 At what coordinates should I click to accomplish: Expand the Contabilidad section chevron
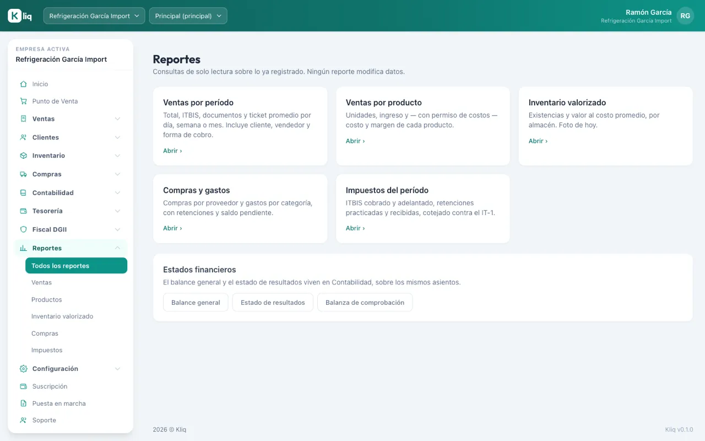click(x=117, y=193)
